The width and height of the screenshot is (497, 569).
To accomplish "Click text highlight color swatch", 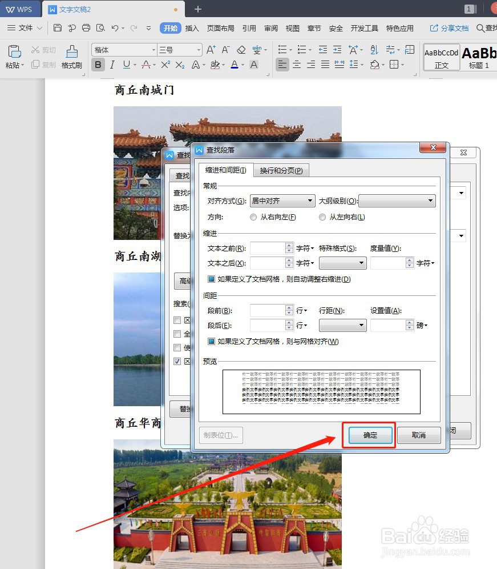I will tap(215, 65).
